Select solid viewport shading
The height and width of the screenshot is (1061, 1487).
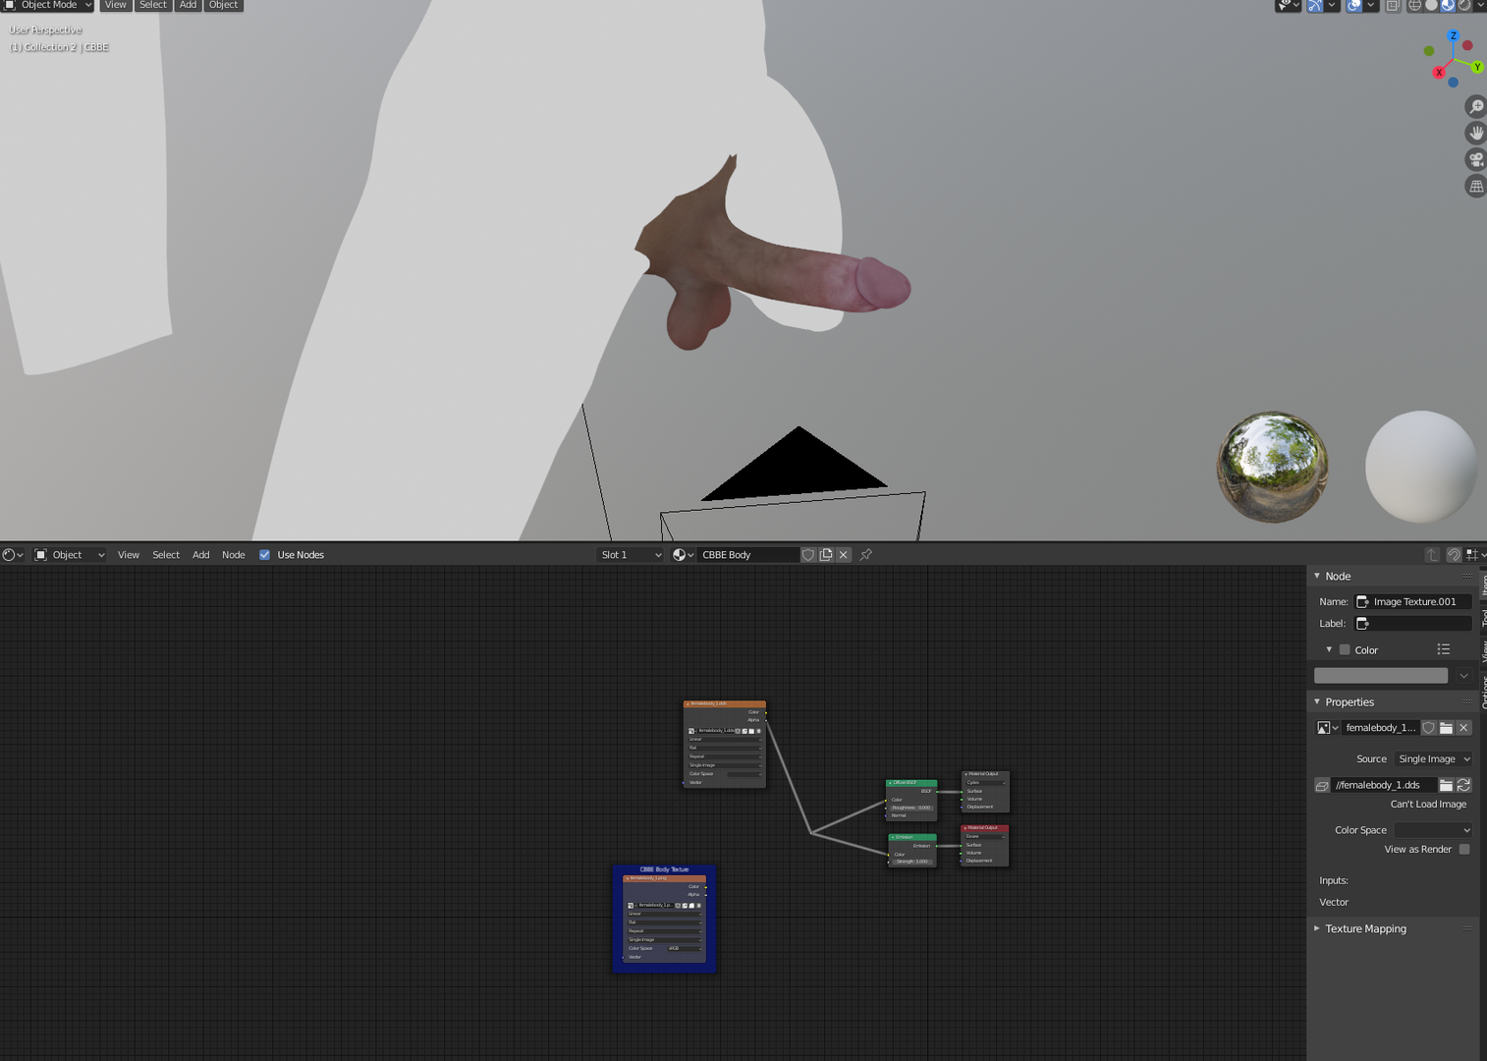click(1432, 5)
